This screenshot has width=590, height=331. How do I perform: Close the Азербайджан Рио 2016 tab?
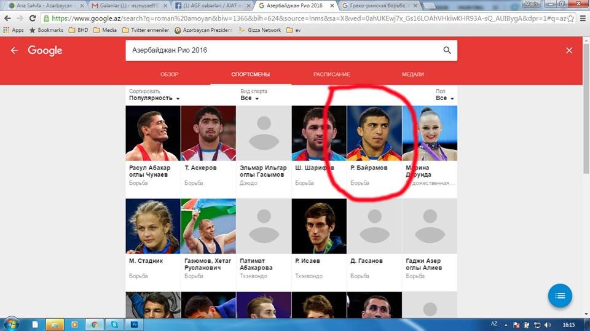pyautogui.click(x=331, y=6)
